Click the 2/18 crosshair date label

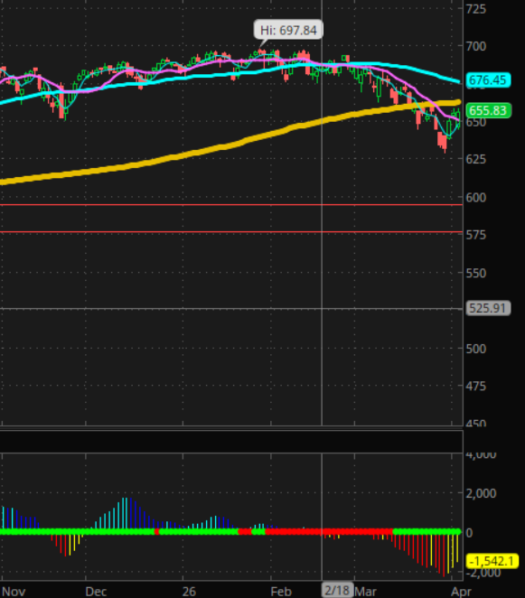click(x=337, y=590)
